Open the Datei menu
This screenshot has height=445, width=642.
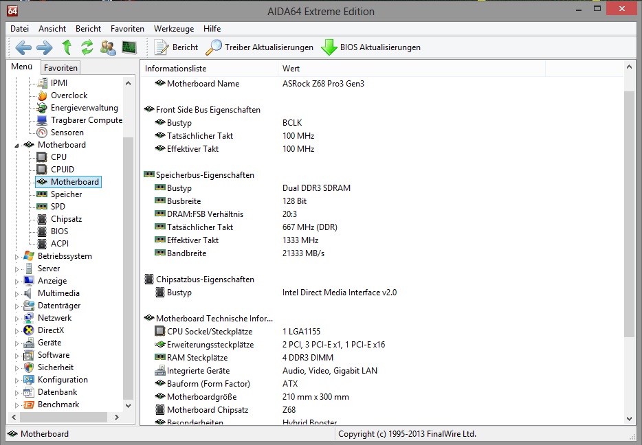point(20,29)
